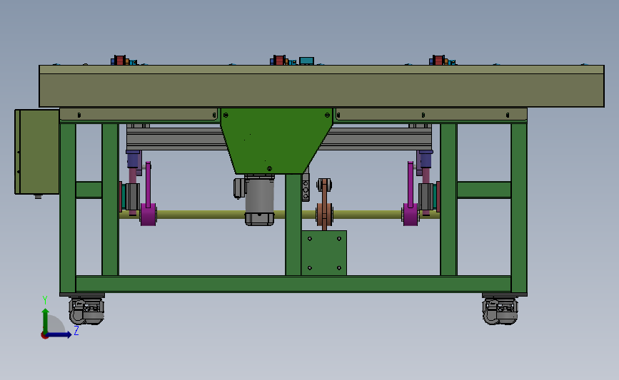Select the left short green side crossbar
The image size is (619, 380).
89,190
